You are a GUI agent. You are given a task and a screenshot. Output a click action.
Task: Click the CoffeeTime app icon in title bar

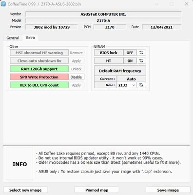pos(3,4)
